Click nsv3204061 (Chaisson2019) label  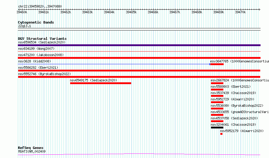[x=233, y=125]
